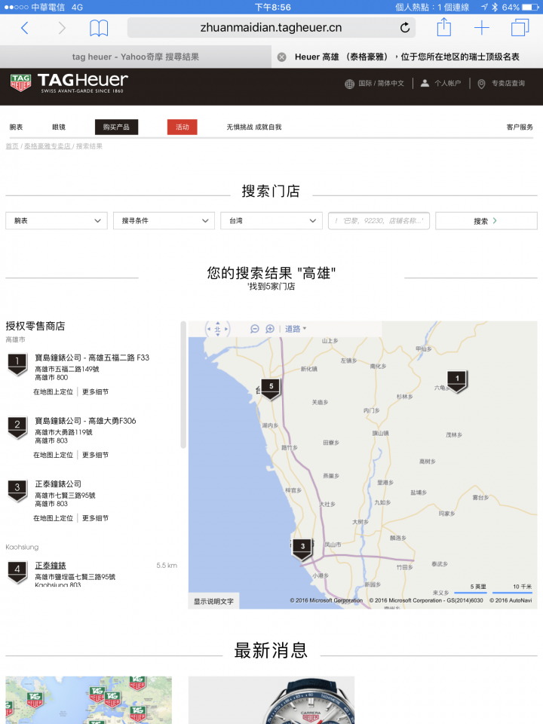Open the 眼镜 menu

(x=59, y=127)
